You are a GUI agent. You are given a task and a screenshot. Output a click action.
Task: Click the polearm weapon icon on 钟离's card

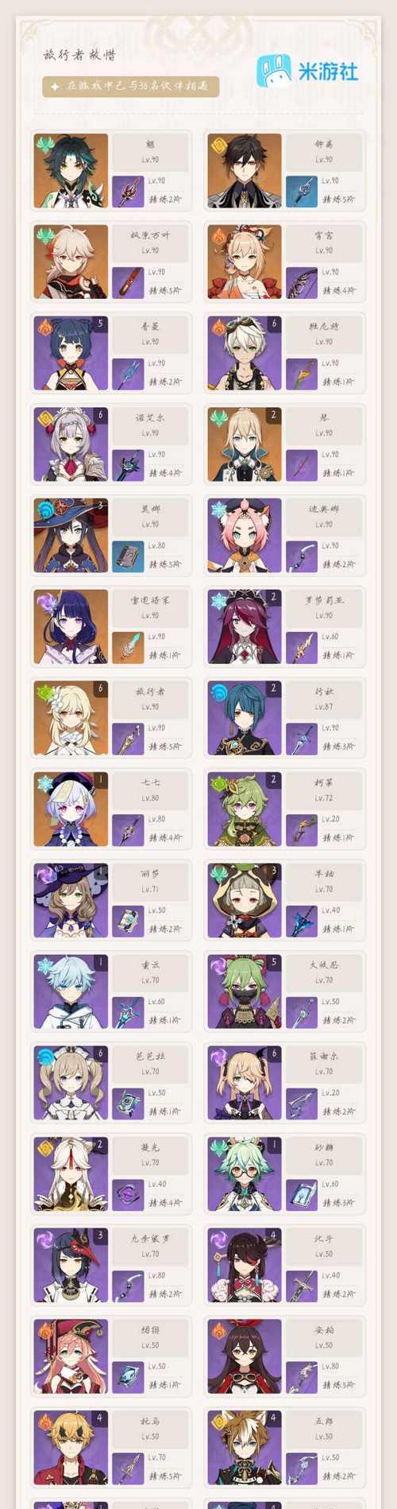point(301,192)
